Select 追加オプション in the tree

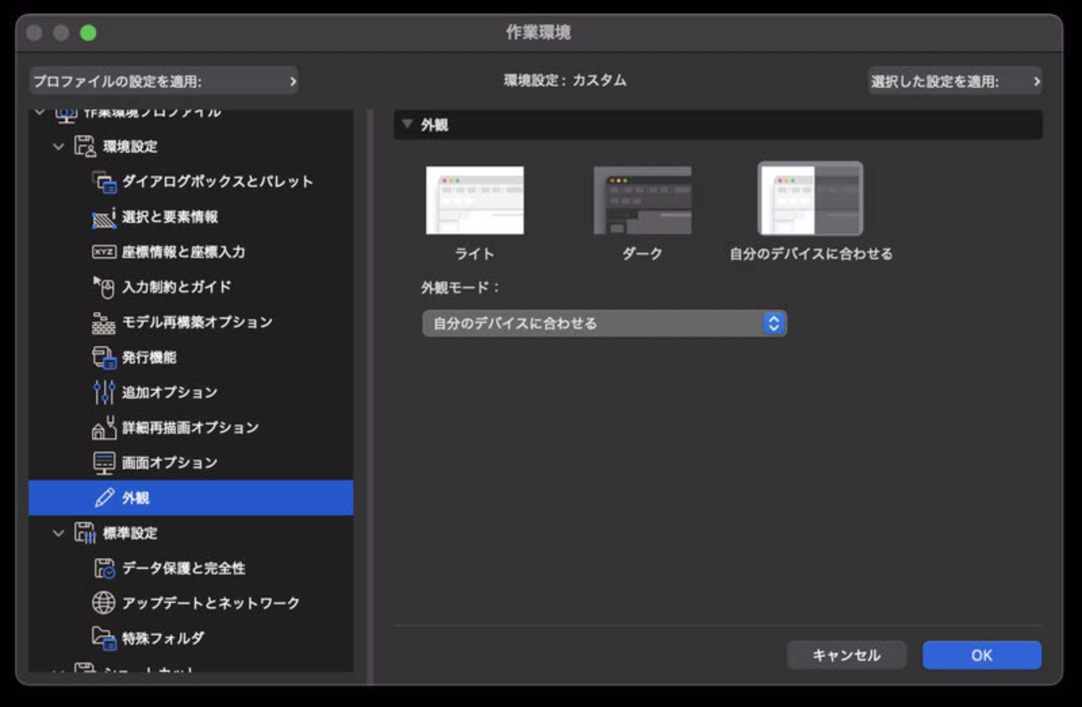point(191,392)
